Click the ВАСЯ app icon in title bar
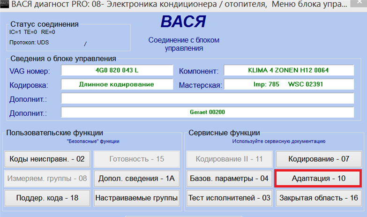 tap(4, 4)
